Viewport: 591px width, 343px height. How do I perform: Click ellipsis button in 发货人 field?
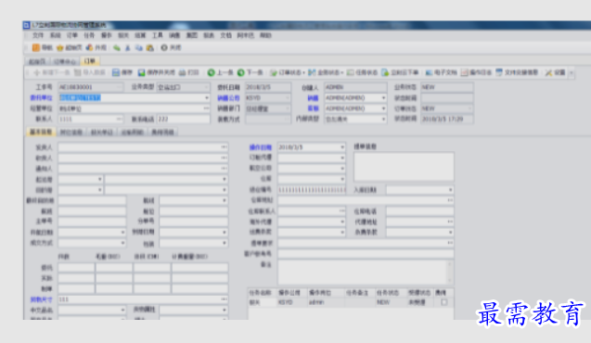point(224,147)
